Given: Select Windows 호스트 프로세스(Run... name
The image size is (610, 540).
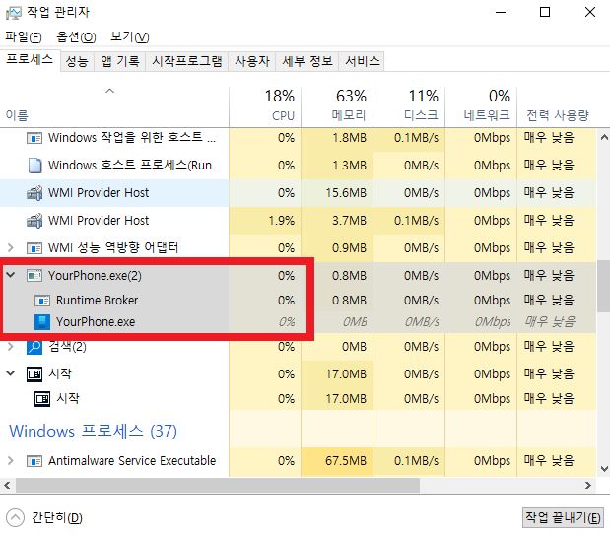Looking at the screenshot, I should coord(134,166).
